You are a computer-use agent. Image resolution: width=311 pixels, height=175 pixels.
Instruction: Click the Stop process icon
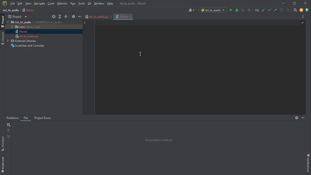tap(249, 10)
